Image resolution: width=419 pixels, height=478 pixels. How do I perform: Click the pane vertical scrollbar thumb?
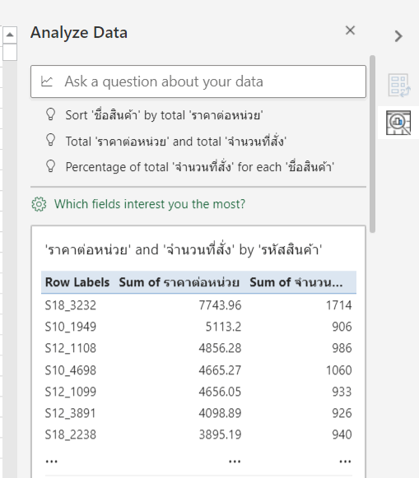click(372, 144)
